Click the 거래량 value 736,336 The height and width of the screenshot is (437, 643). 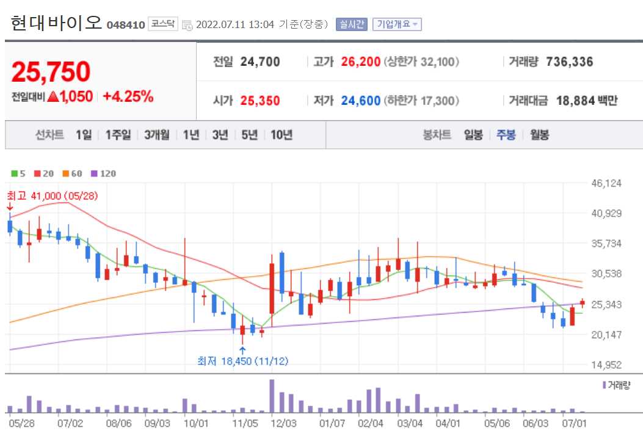pyautogui.click(x=570, y=62)
